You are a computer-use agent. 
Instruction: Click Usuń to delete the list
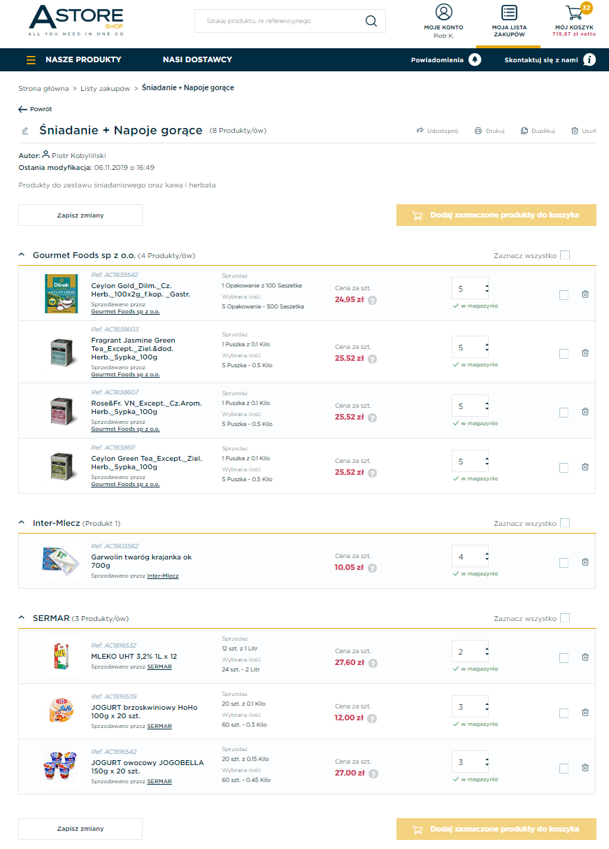point(584,131)
